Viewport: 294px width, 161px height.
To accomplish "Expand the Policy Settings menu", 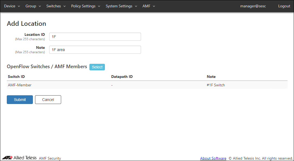I will (85, 6).
